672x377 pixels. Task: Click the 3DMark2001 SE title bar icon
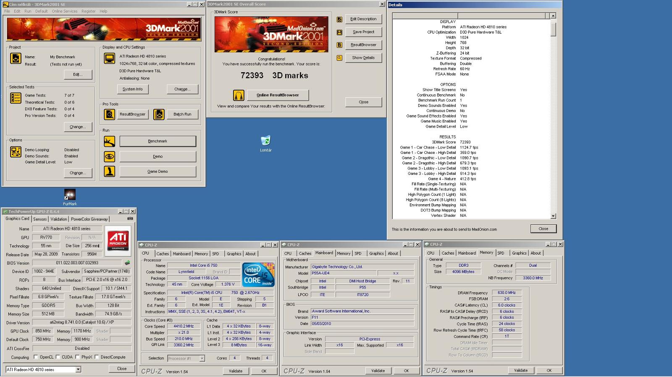pyautogui.click(x=6, y=4)
